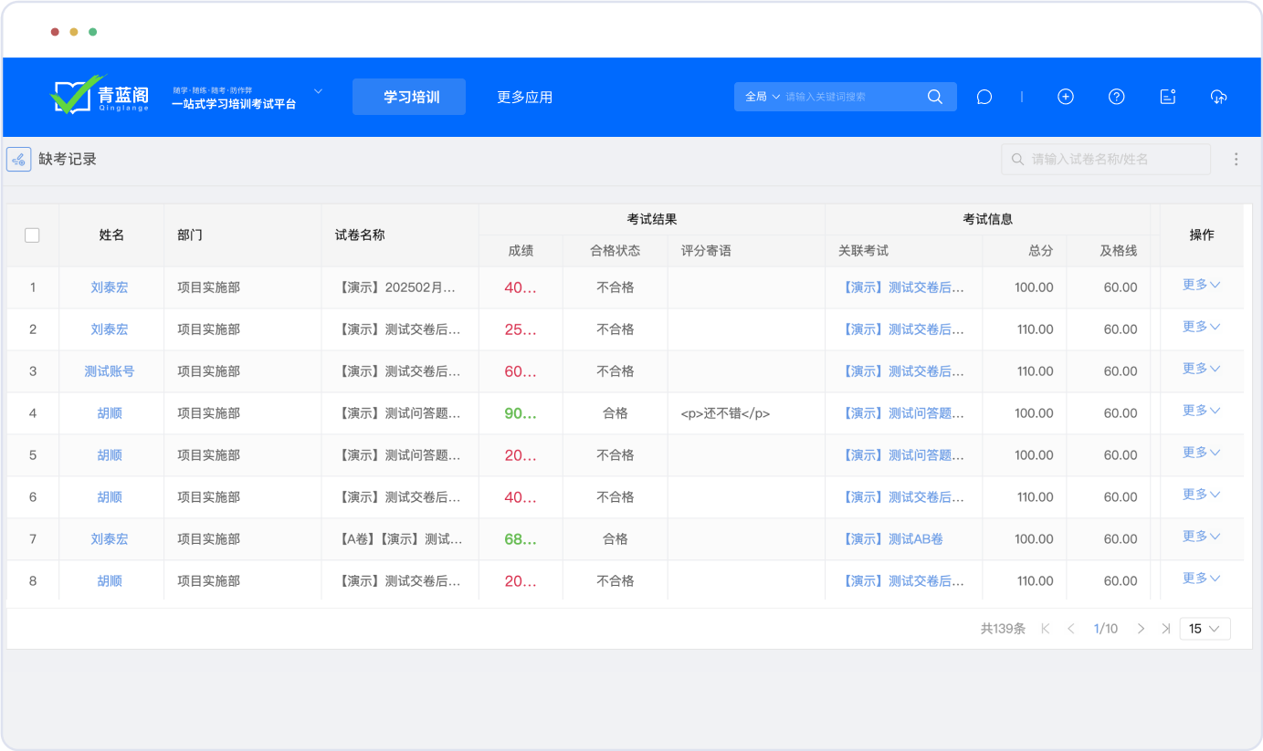
Task: Go to the last page of results
Action: point(1165,629)
